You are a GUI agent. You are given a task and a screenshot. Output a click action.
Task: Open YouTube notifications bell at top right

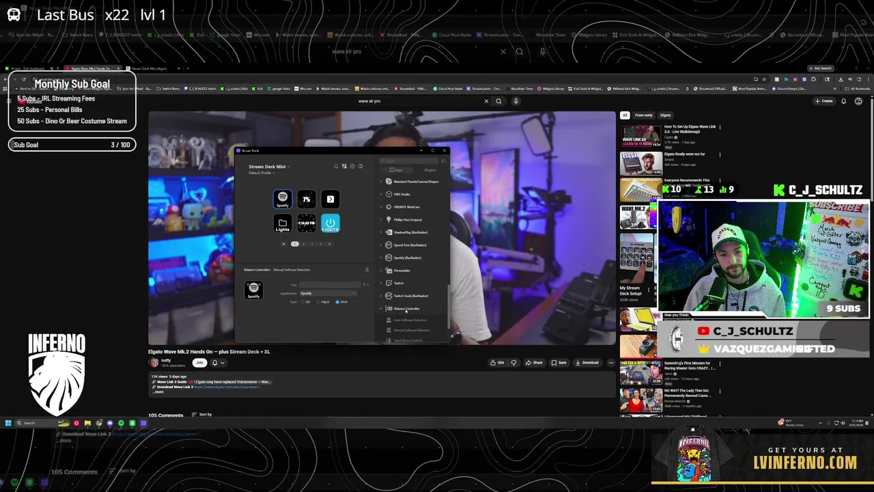pyautogui.click(x=843, y=101)
